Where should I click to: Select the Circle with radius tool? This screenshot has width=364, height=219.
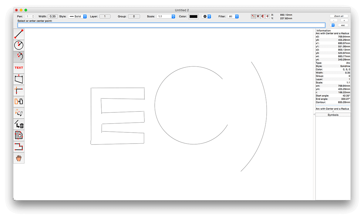click(x=19, y=45)
